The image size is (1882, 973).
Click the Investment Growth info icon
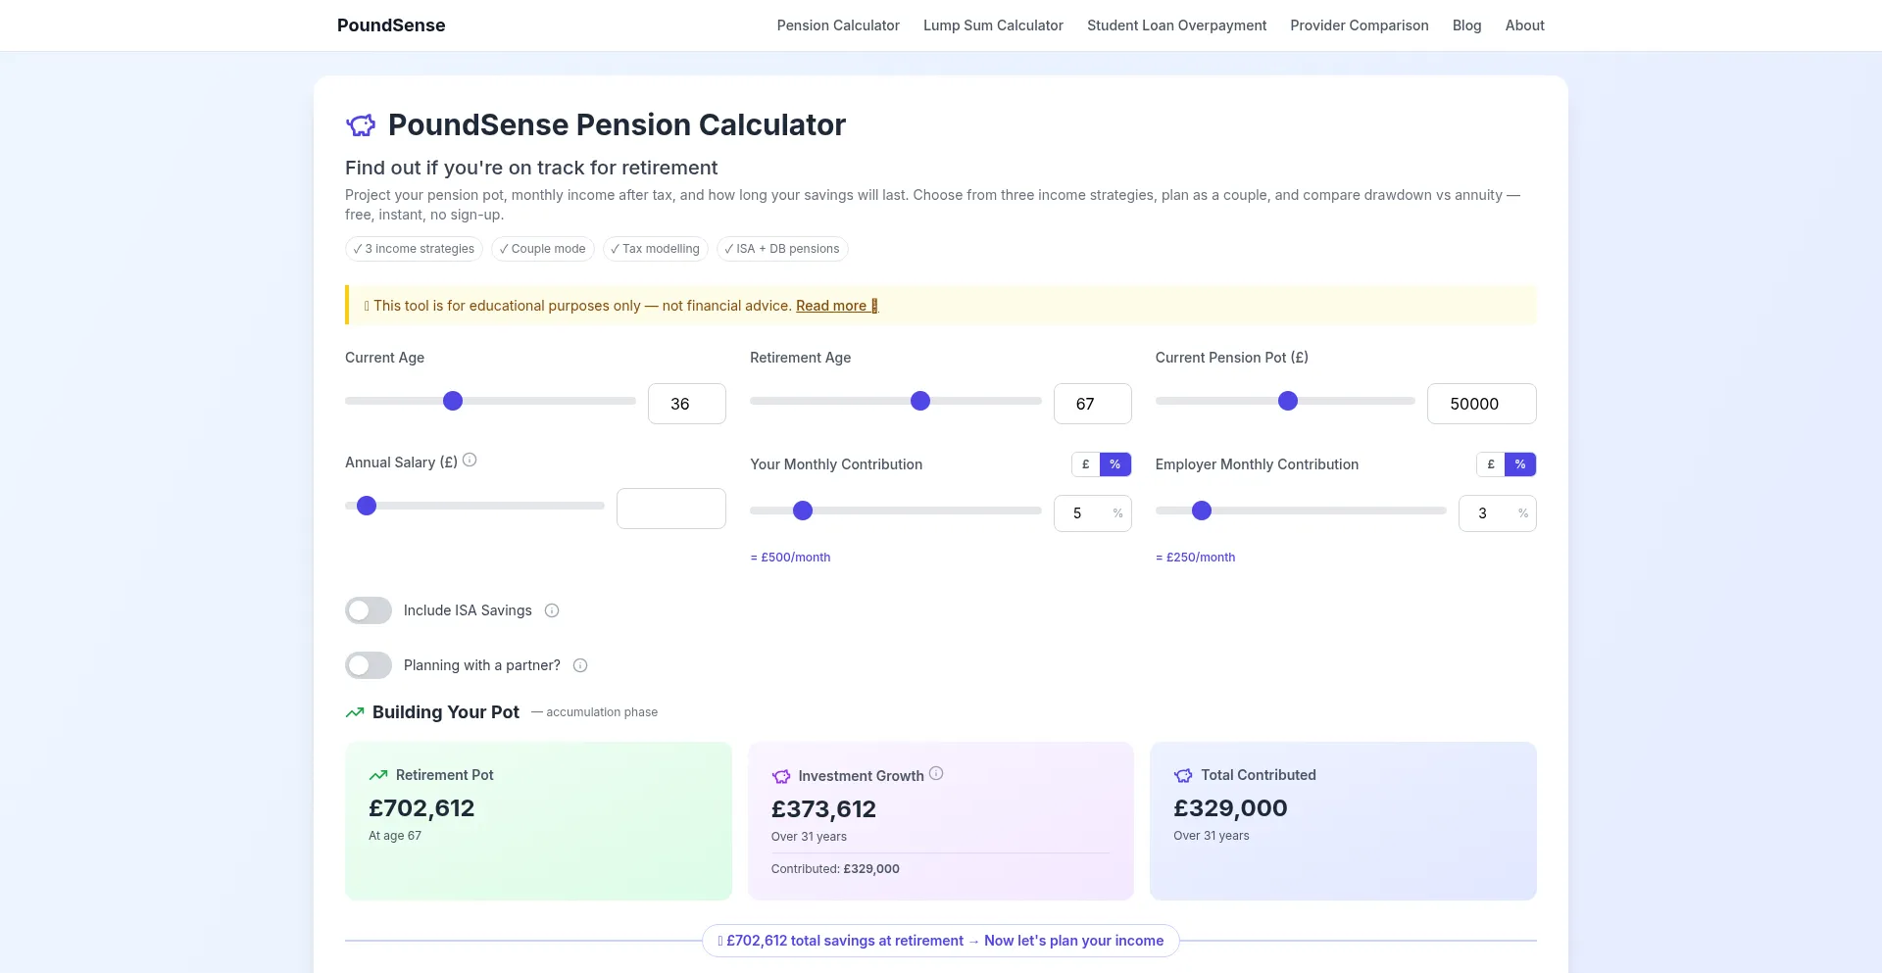936,773
